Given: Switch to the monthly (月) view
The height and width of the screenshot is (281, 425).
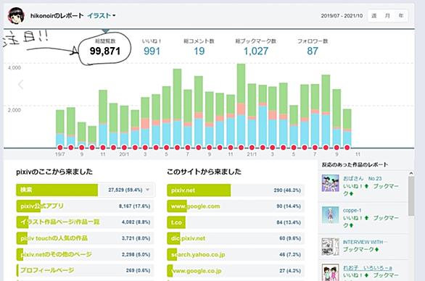Looking at the screenshot, I should [x=387, y=16].
